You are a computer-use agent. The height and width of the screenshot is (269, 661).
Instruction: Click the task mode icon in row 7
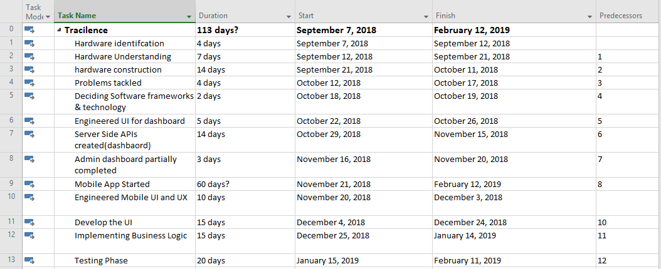click(x=29, y=134)
